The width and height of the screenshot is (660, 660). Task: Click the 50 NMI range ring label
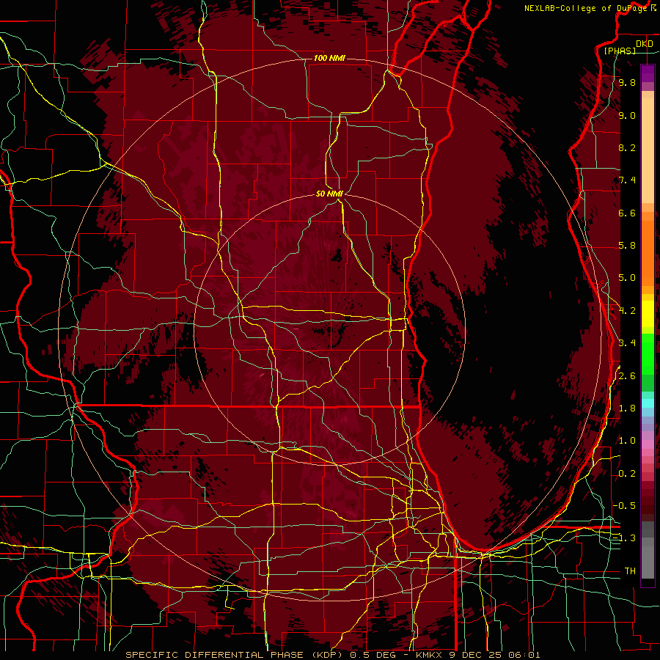[329, 194]
